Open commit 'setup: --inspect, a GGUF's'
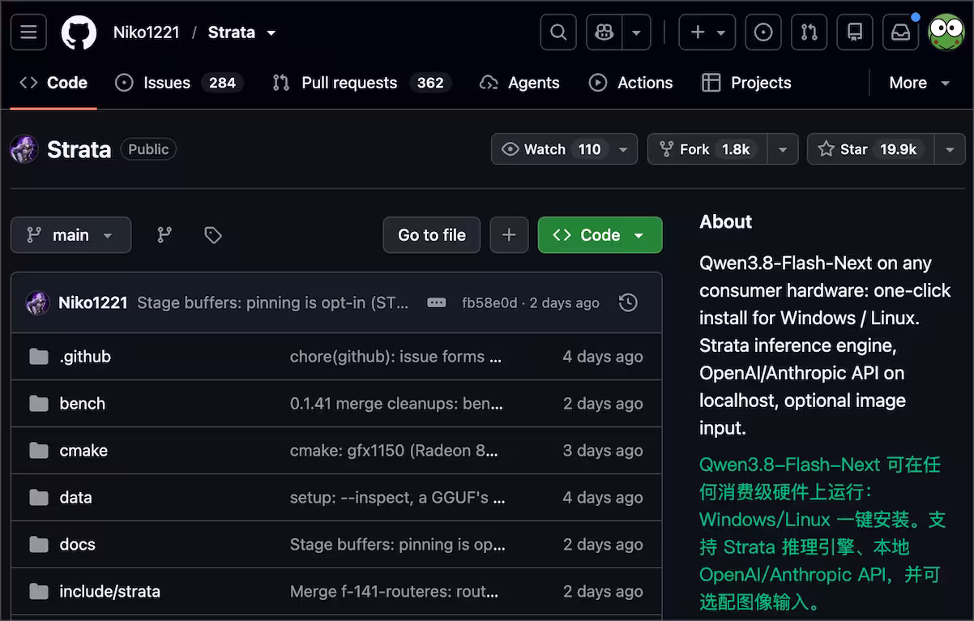The image size is (974, 621). tap(397, 498)
